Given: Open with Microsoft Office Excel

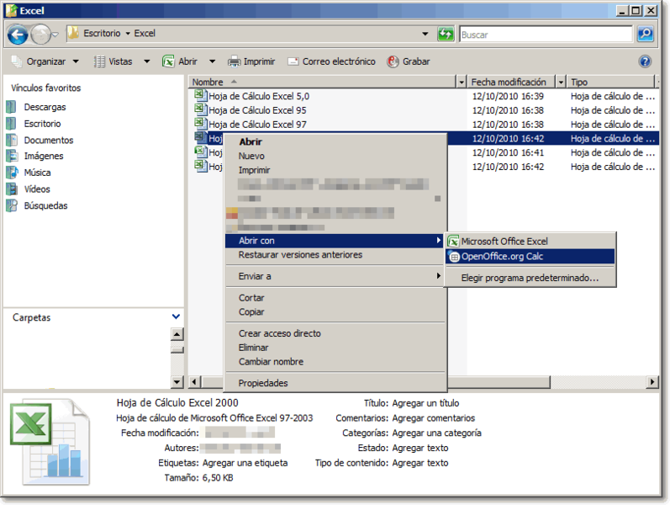Looking at the screenshot, I should (x=530, y=242).
